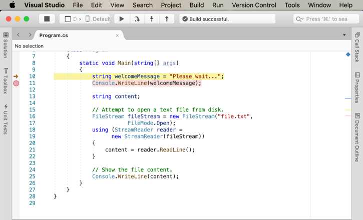Click the "string content;" declaration
The image size is (363, 220).
pos(116,96)
